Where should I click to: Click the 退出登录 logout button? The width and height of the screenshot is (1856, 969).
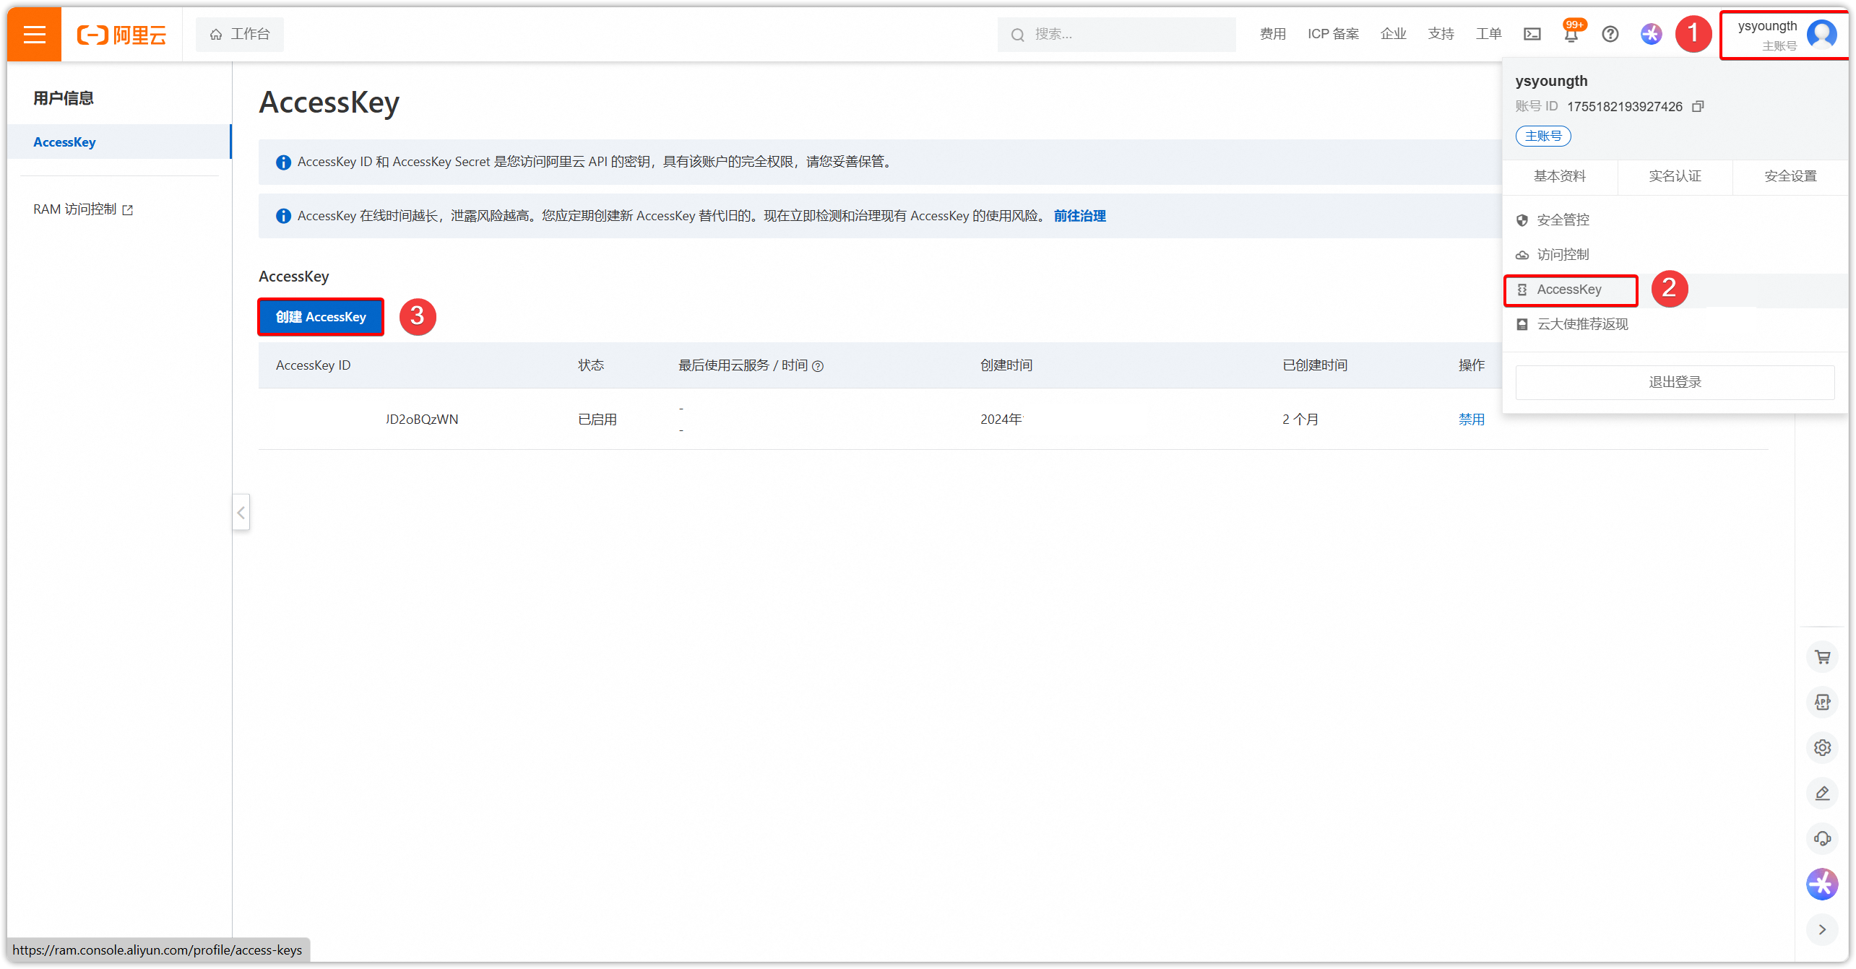pyautogui.click(x=1675, y=382)
